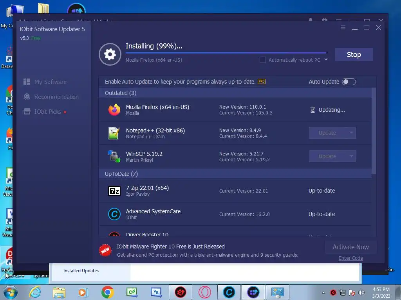Launch Internet Explorer from the taskbar
Viewport: 401px width, 300px height.
35,292
